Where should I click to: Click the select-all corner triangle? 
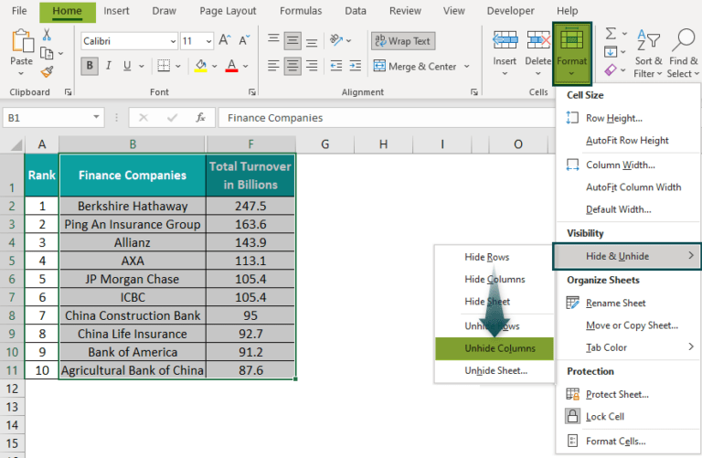pyautogui.click(x=16, y=145)
